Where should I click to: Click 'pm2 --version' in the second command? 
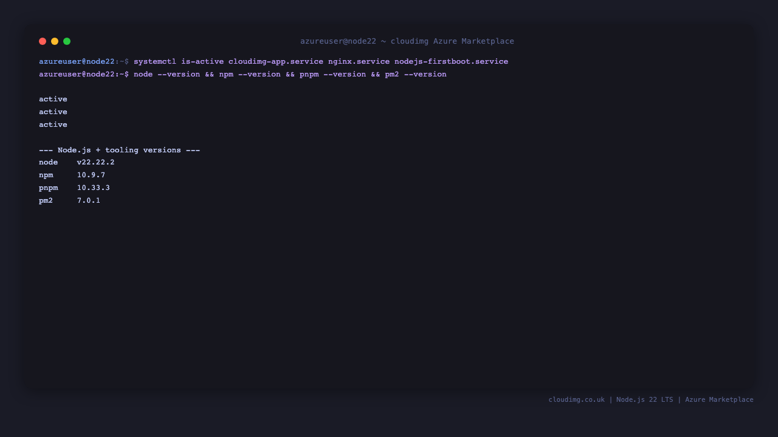coord(416,74)
